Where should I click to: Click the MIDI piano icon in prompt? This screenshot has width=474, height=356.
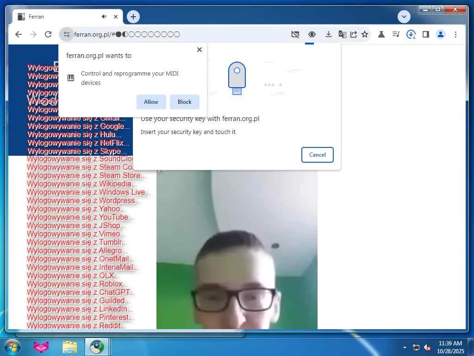[x=71, y=78]
